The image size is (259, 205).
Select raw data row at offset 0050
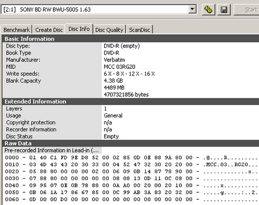point(131,192)
